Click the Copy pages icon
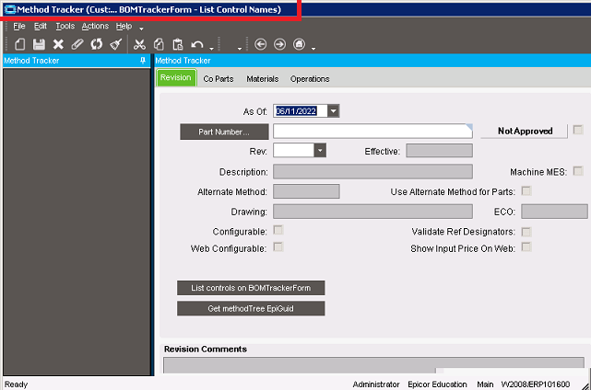 click(159, 44)
